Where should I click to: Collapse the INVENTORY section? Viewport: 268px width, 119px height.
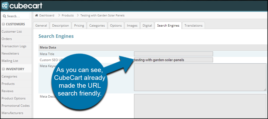(x=3, y=69)
